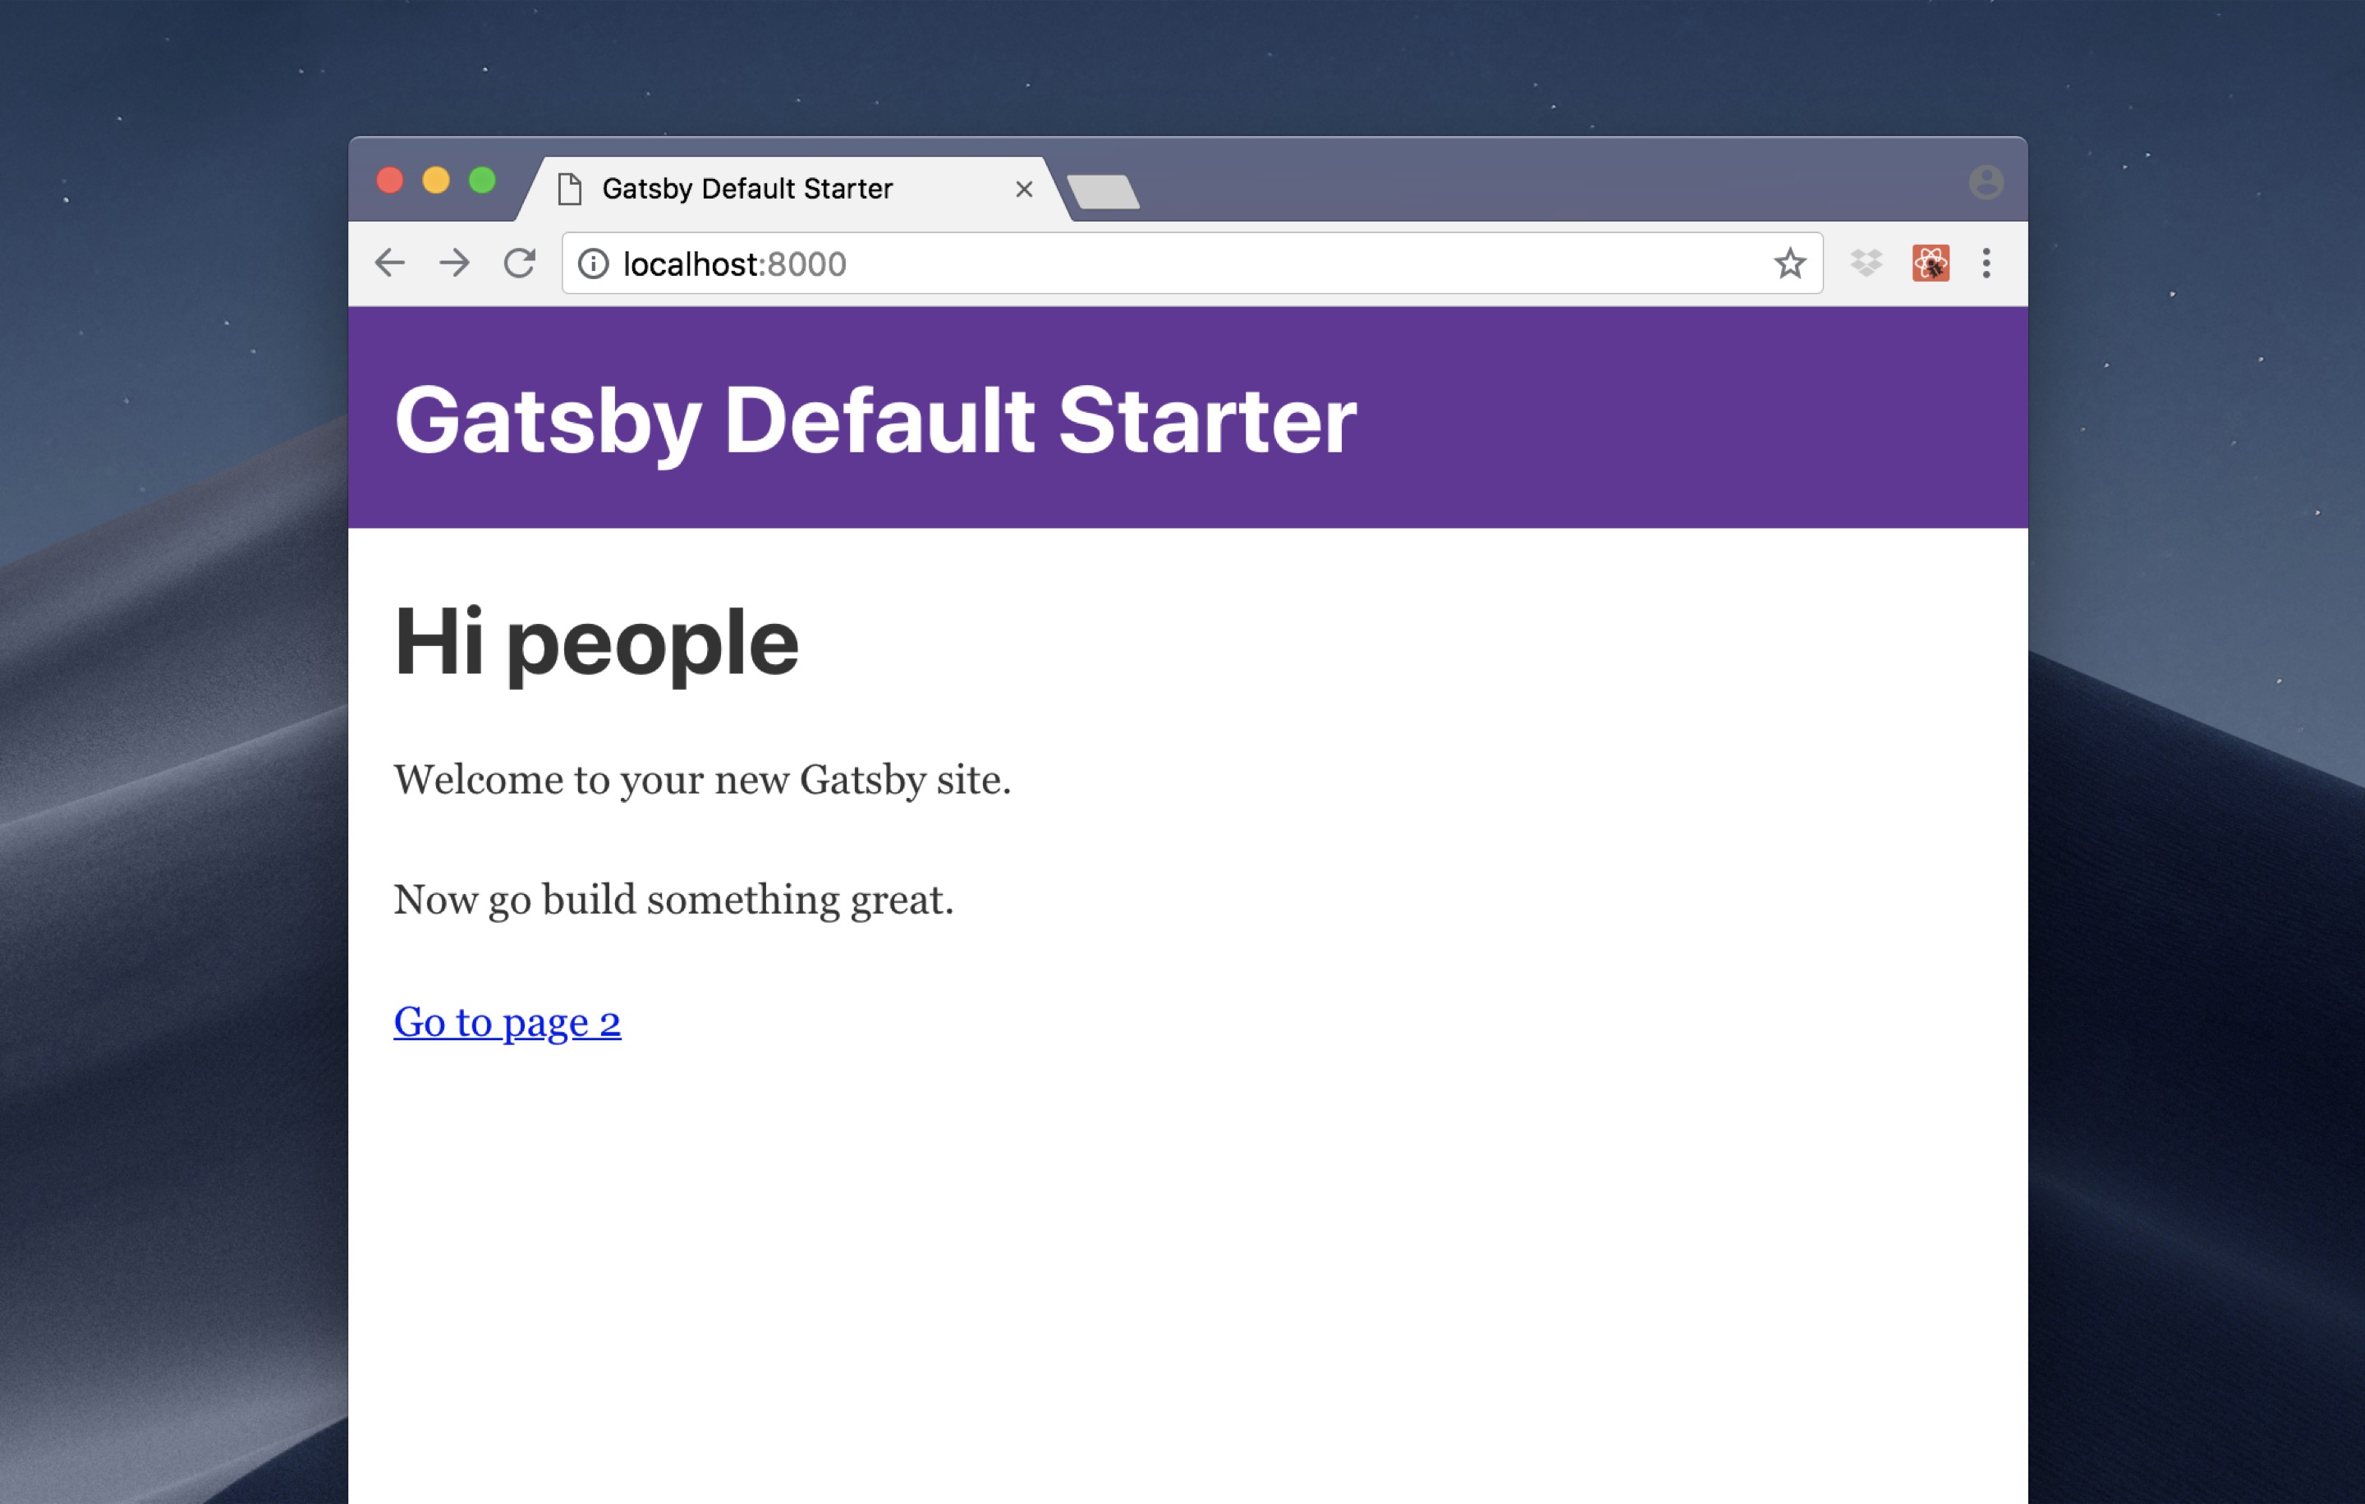Reload the localhost page
The image size is (2365, 1504).
coord(520,263)
